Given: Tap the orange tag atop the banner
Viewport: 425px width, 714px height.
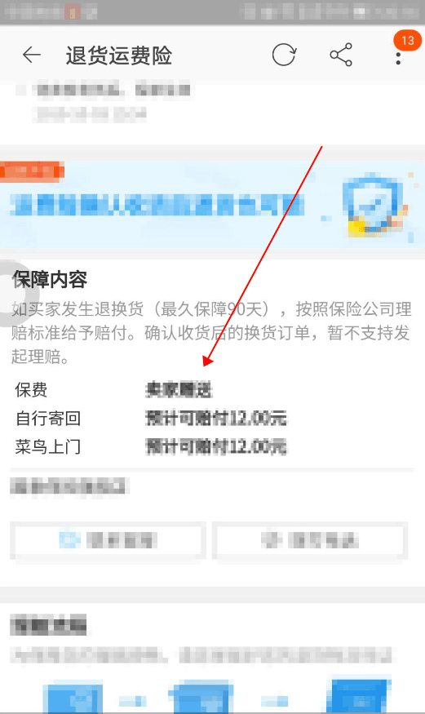Looking at the screenshot, I should (x=32, y=171).
